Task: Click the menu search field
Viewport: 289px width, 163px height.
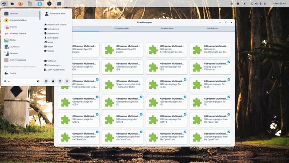Action: coord(21,81)
